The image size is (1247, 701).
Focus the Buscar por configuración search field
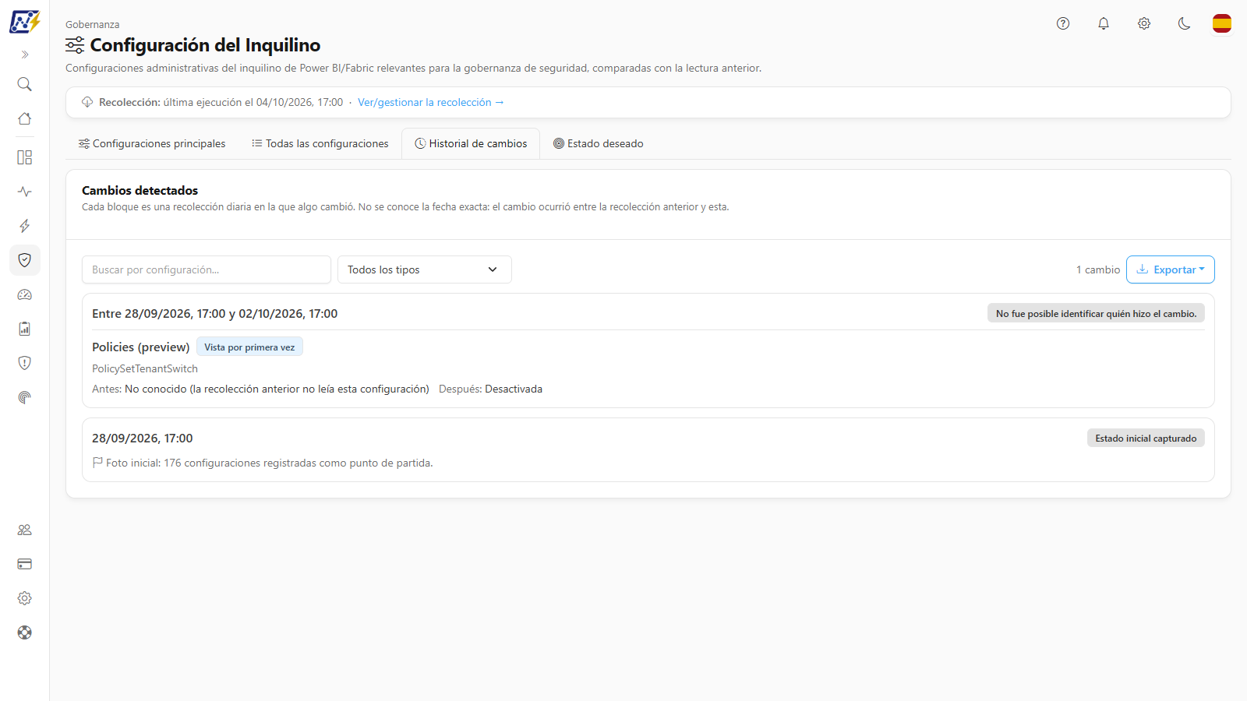pyautogui.click(x=207, y=269)
